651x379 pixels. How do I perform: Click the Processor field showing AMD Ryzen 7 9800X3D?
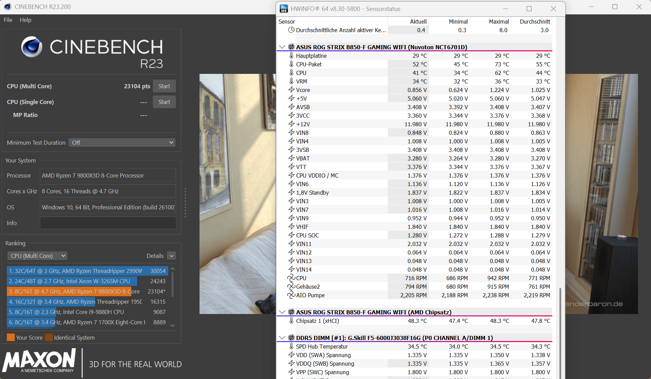click(108, 175)
